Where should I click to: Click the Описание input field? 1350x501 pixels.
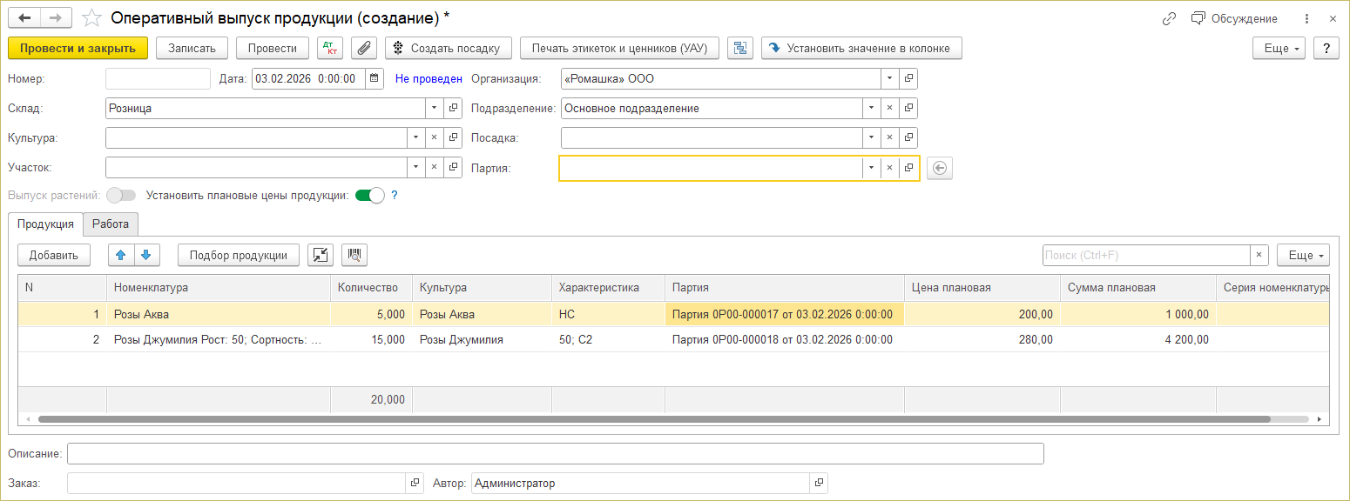[555, 454]
